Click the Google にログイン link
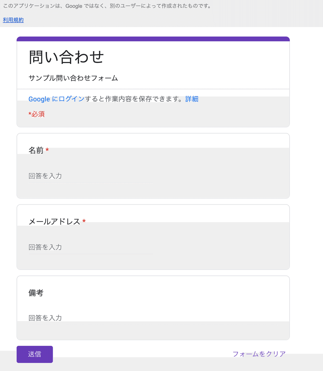 (57, 99)
